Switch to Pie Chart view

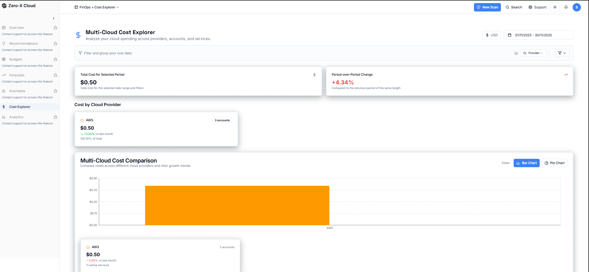pyautogui.click(x=555, y=163)
